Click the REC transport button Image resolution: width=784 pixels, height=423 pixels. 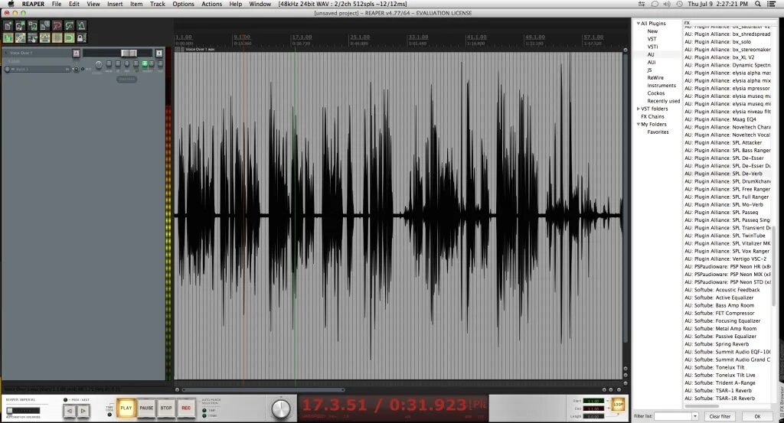[186, 408]
